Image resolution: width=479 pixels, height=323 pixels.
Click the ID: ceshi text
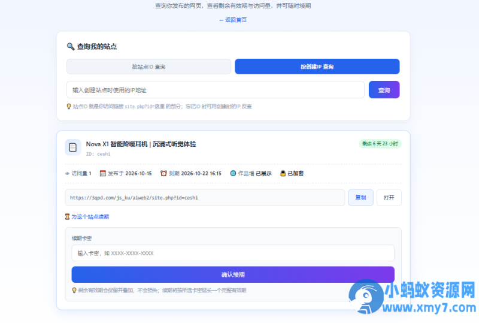(x=98, y=154)
